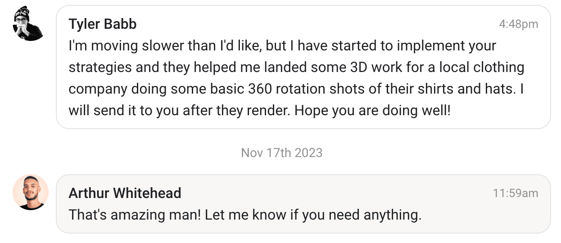This screenshot has width=561, height=243.
Task: Select Arthur Whitehead's reply bubble
Action: pos(303,204)
